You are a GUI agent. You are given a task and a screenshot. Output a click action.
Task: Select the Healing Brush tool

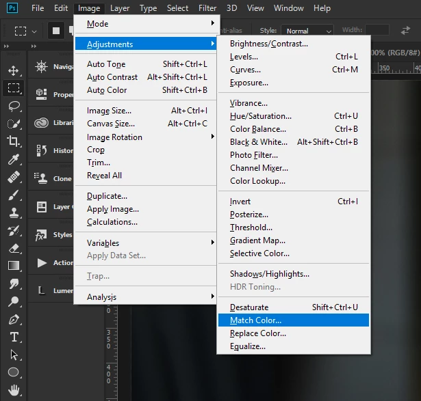(14, 177)
